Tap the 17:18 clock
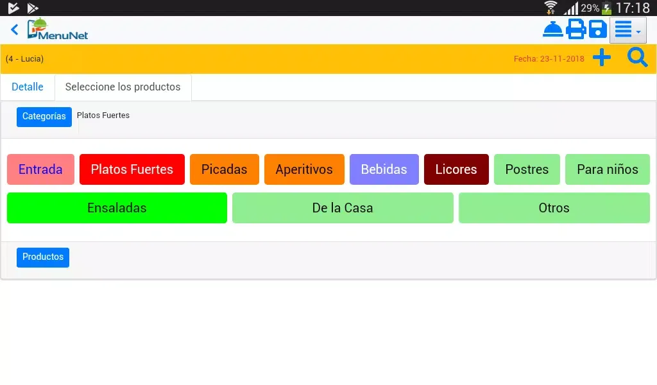 point(633,8)
